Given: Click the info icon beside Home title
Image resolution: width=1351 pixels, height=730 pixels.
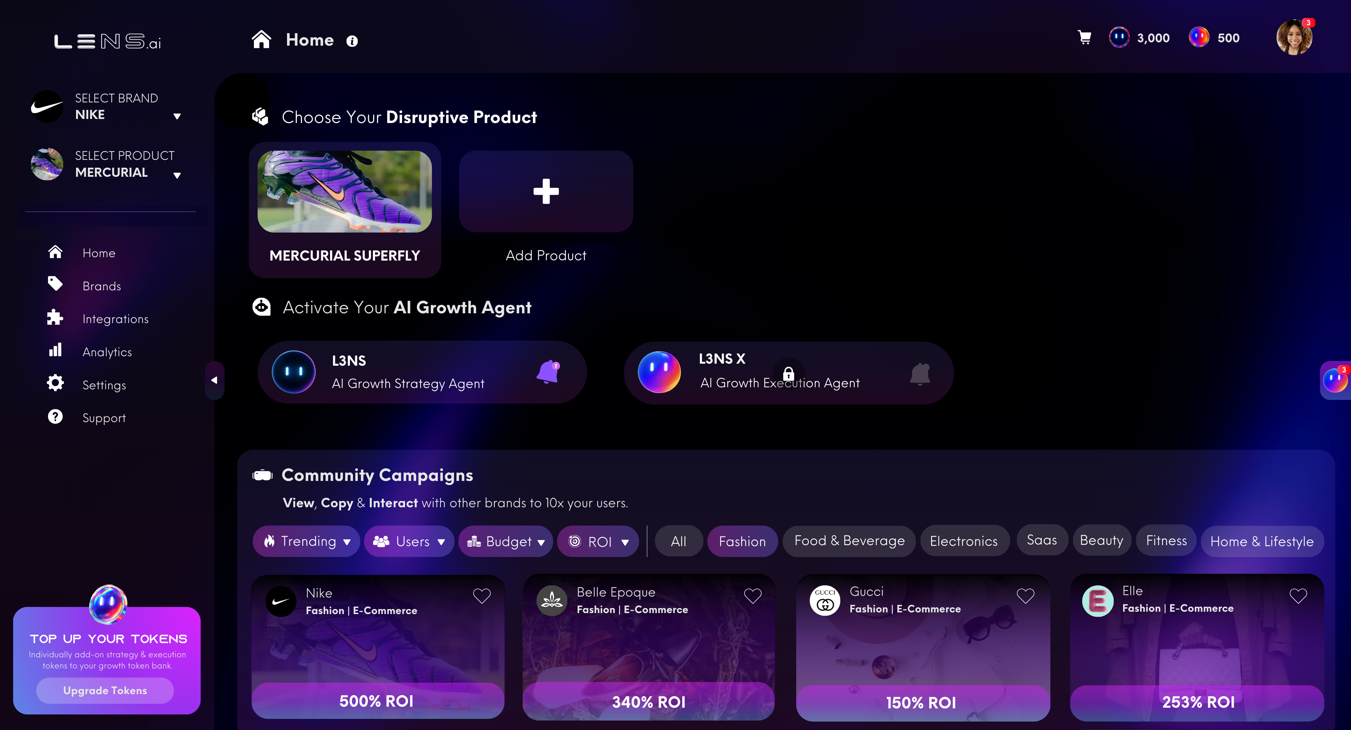Looking at the screenshot, I should (x=352, y=41).
